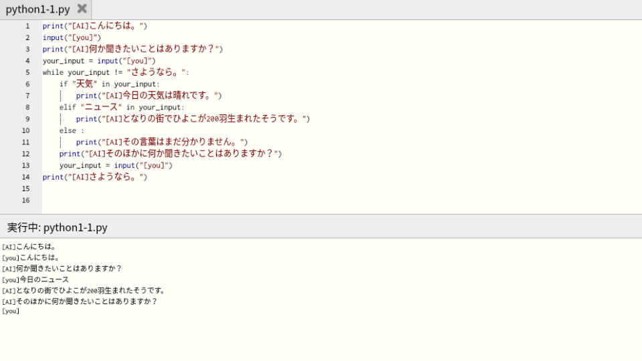The image size is (642, 361).
Task: Place cursor on the else statement
Action: point(72,130)
